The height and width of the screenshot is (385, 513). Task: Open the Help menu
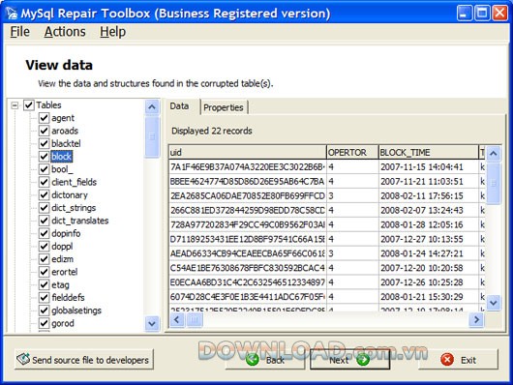[112, 32]
